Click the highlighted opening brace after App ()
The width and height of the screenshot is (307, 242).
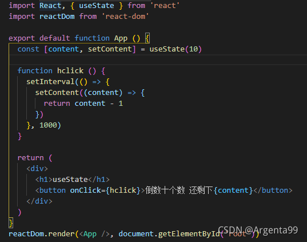[x=147, y=38]
